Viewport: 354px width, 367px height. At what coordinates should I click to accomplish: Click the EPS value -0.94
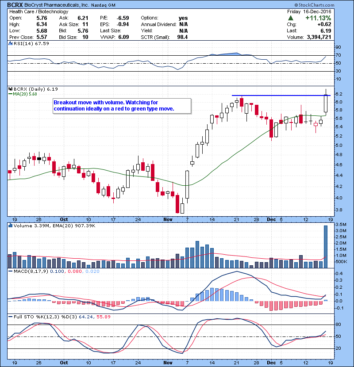point(123,24)
